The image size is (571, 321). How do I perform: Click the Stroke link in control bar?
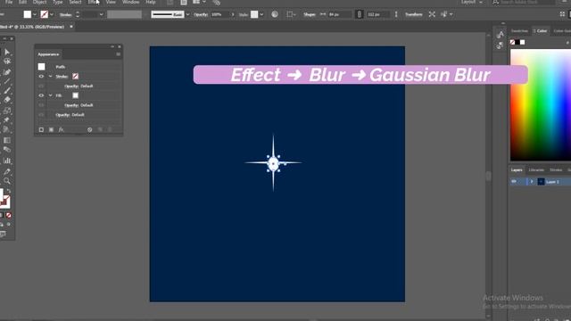[65, 15]
